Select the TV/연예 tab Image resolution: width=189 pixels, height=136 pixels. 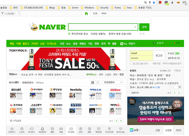(71, 130)
